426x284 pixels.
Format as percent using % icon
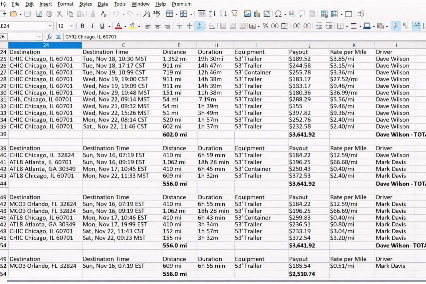pos(265,26)
